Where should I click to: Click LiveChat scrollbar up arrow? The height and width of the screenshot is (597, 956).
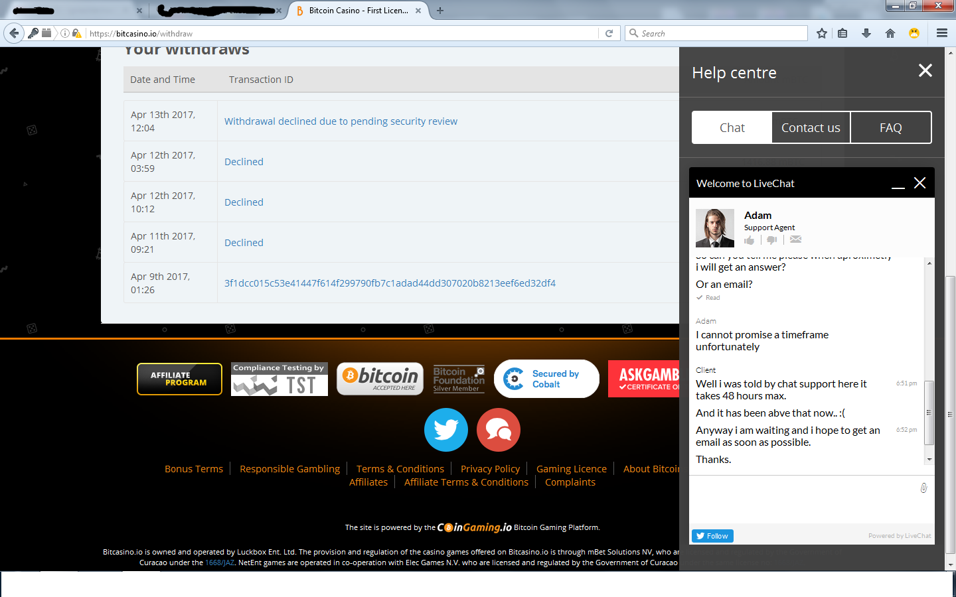click(929, 263)
